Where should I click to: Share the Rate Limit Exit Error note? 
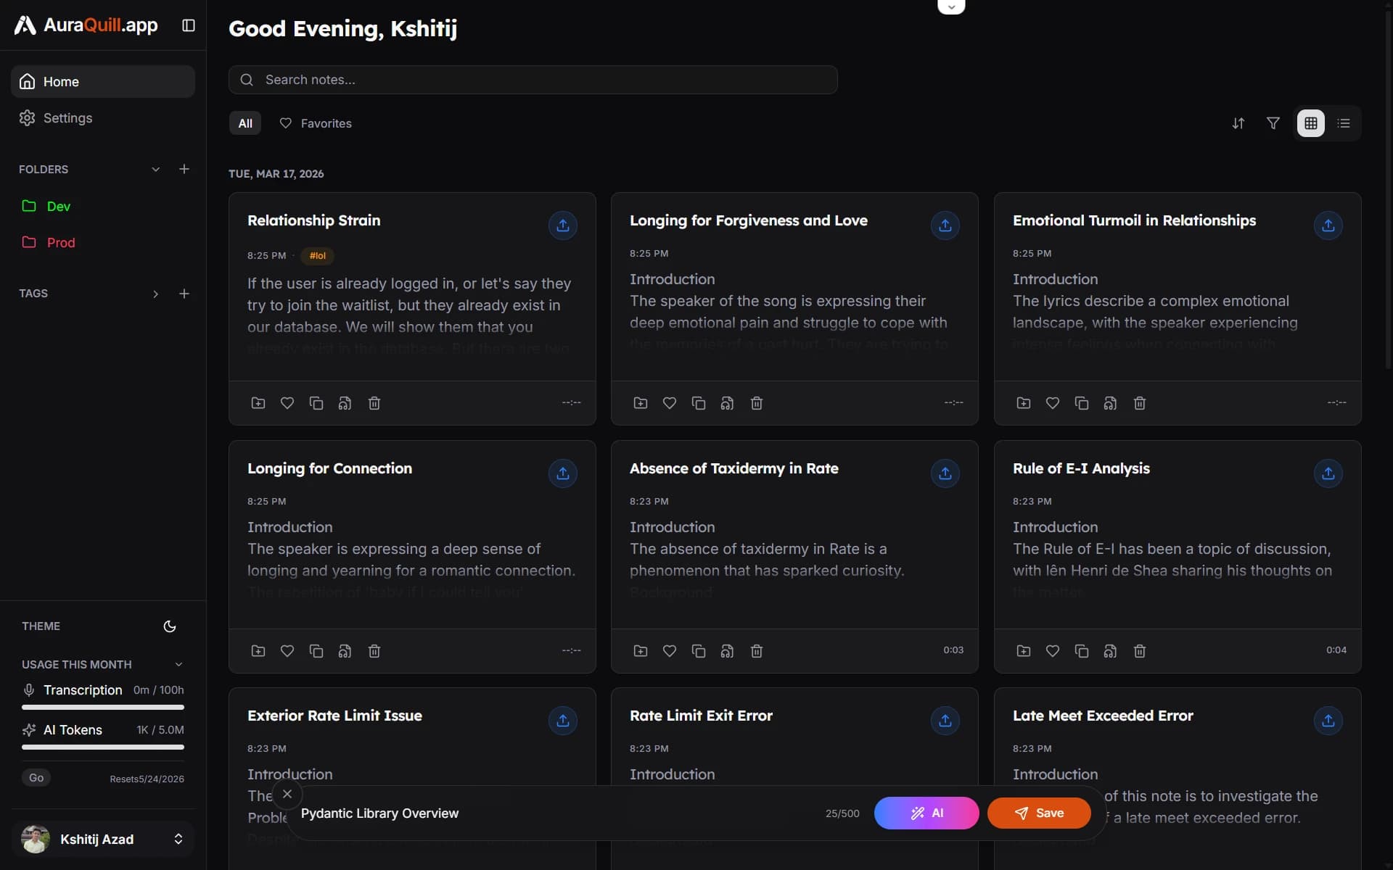945,721
